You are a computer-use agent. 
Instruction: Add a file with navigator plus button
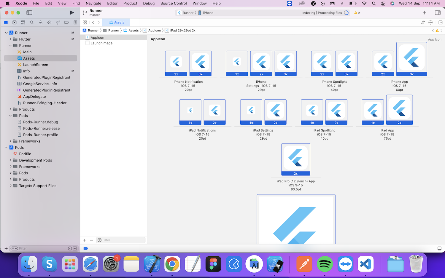tap(6, 248)
